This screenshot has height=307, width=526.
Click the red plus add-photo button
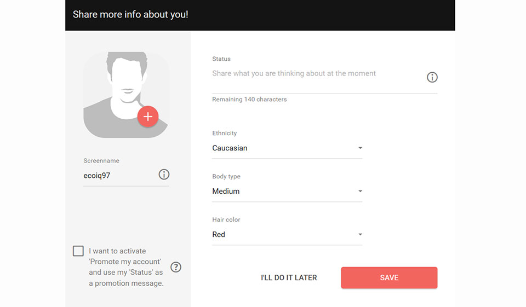pyautogui.click(x=148, y=117)
